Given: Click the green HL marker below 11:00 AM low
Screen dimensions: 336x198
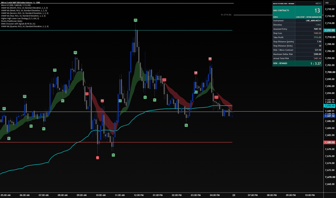Looking at the screenshot, I should [x=113, y=155].
